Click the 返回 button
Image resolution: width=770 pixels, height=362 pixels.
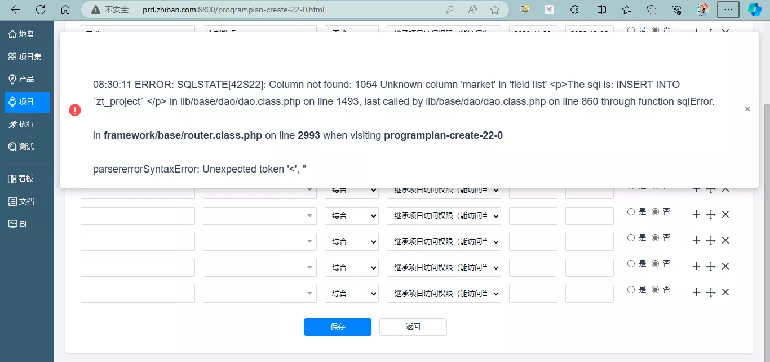tap(413, 327)
